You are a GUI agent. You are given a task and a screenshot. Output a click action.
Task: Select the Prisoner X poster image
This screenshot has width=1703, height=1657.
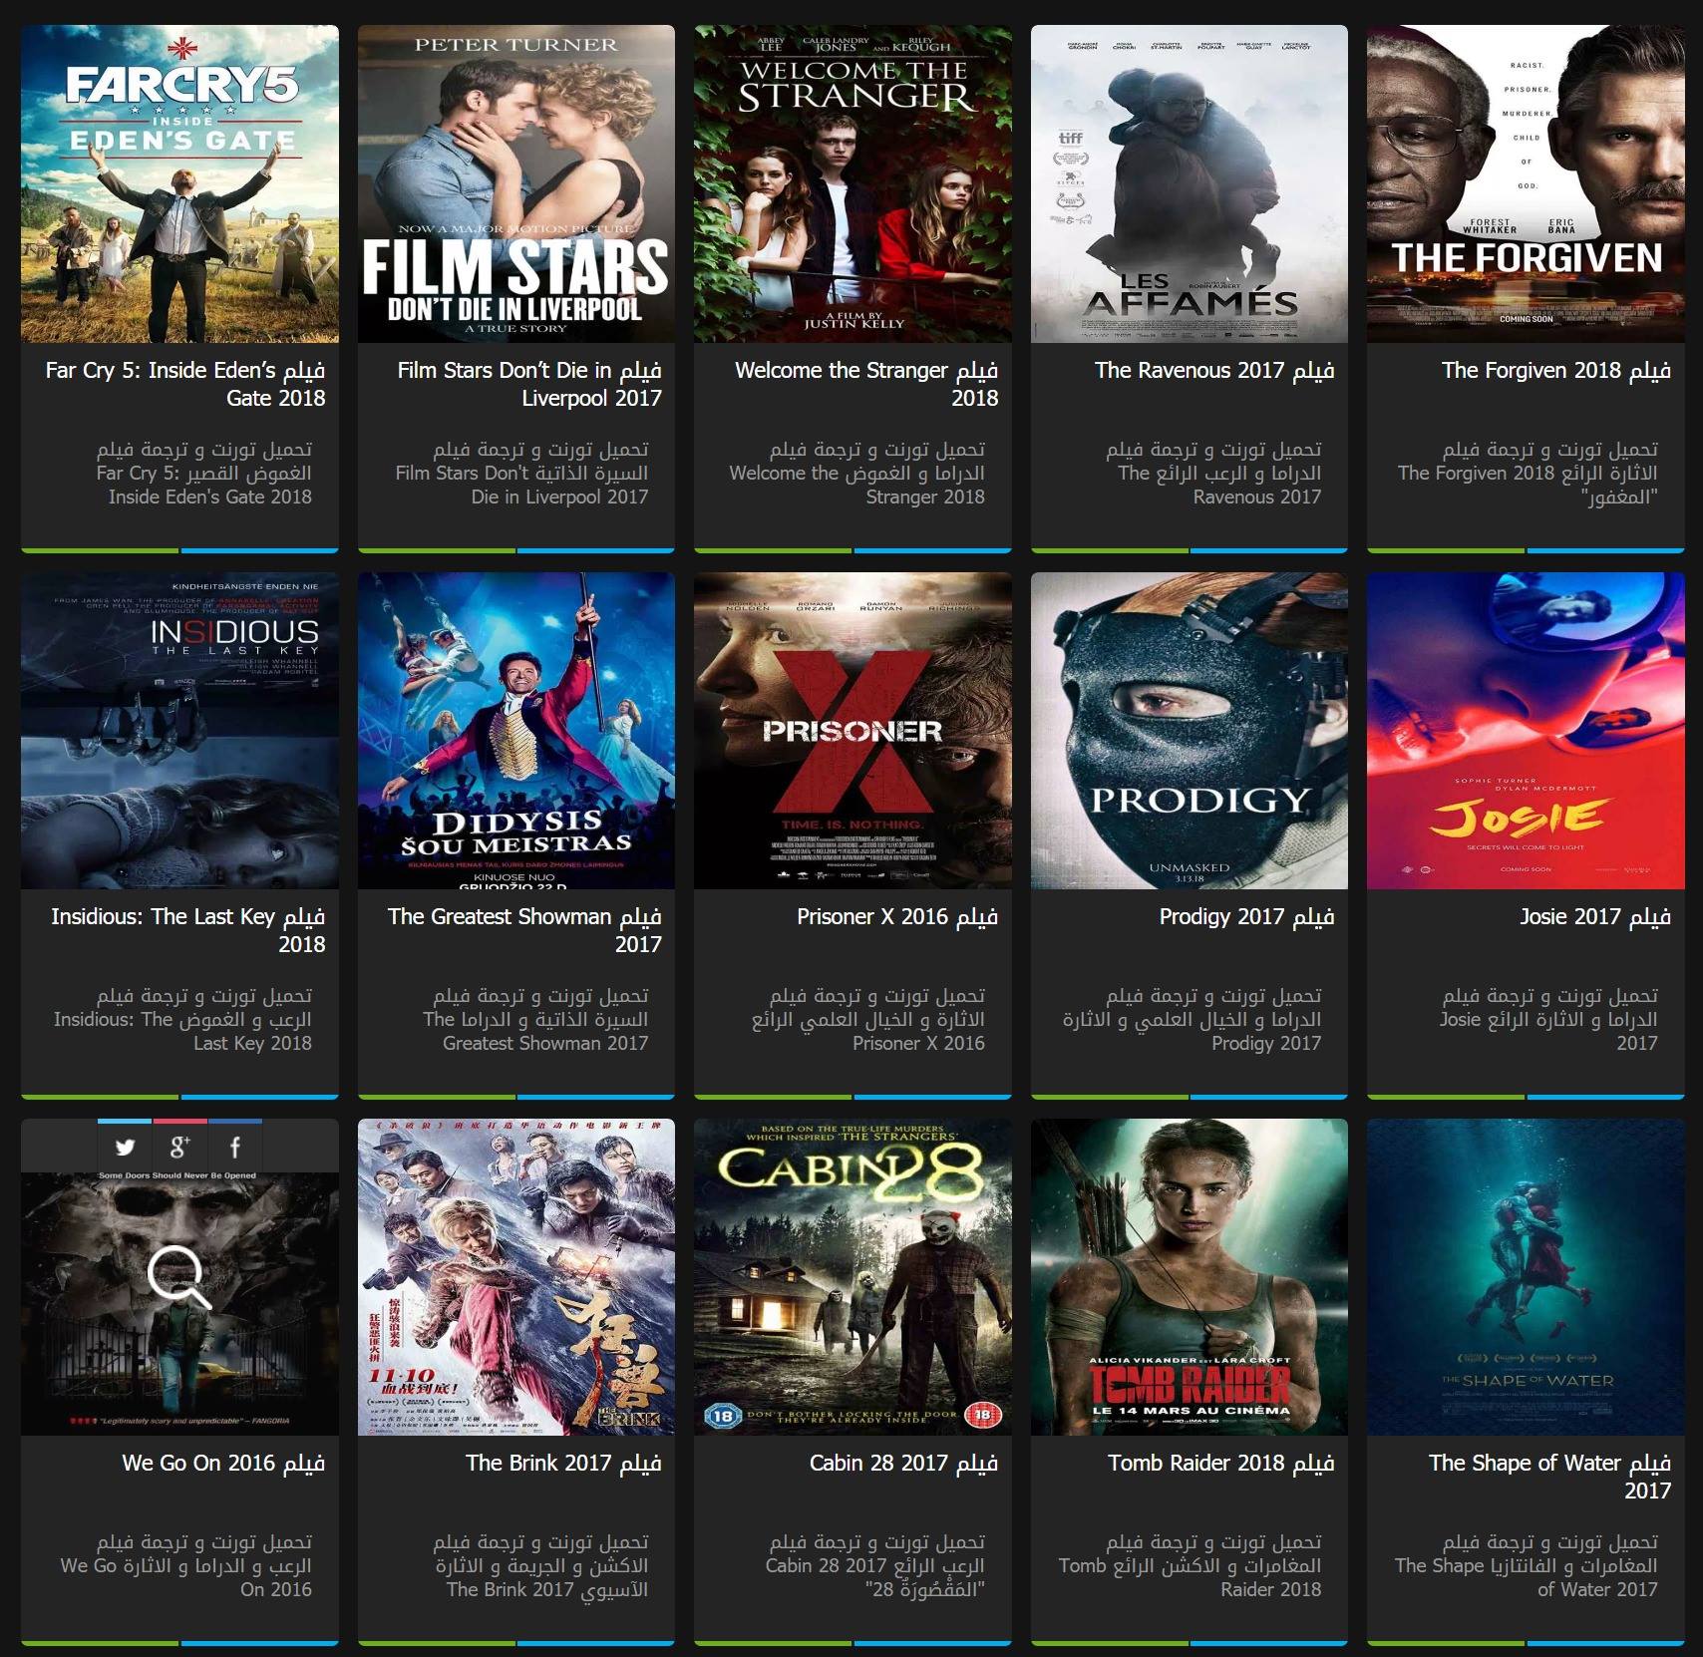pyautogui.click(x=852, y=731)
